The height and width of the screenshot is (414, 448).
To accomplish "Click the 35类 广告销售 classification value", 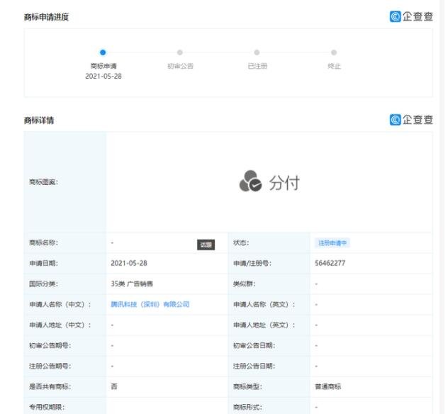I will click(132, 284).
